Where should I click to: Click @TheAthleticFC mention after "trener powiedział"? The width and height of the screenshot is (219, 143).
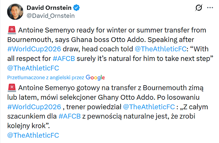[148, 107]
